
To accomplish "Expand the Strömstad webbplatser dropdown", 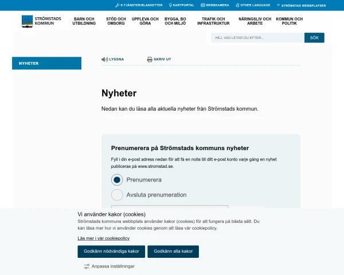I will click(x=301, y=6).
